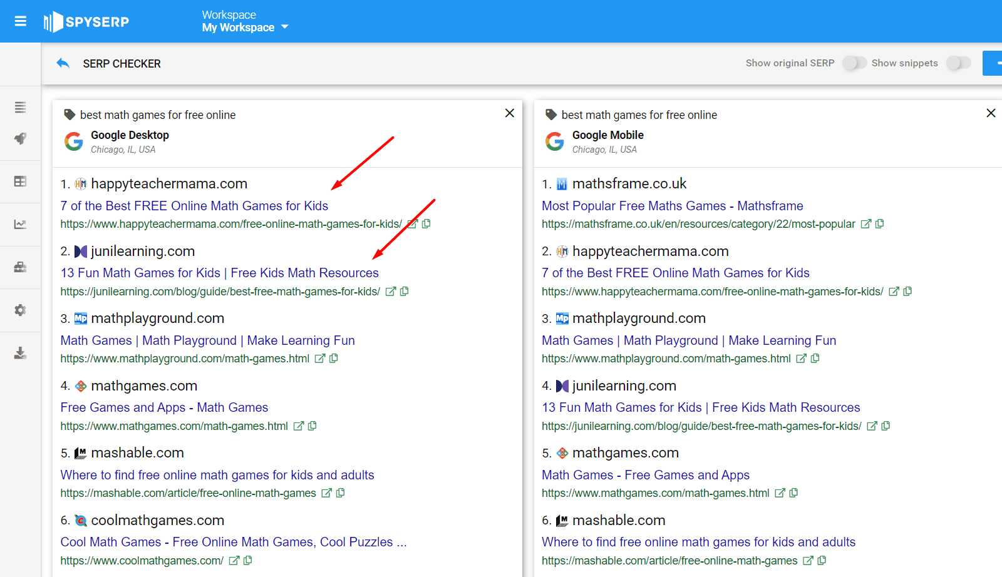The height and width of the screenshot is (577, 1002).
Task: Open Desktop mashable URL external icon
Action: pyautogui.click(x=326, y=493)
